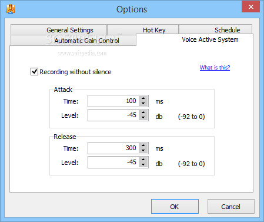Increase Attack Level with up arrow
The width and height of the screenshot is (264, 222).
[x=143, y=112]
